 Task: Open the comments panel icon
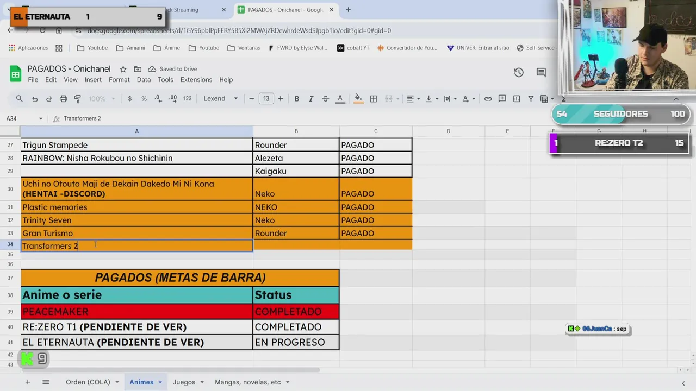point(541,73)
